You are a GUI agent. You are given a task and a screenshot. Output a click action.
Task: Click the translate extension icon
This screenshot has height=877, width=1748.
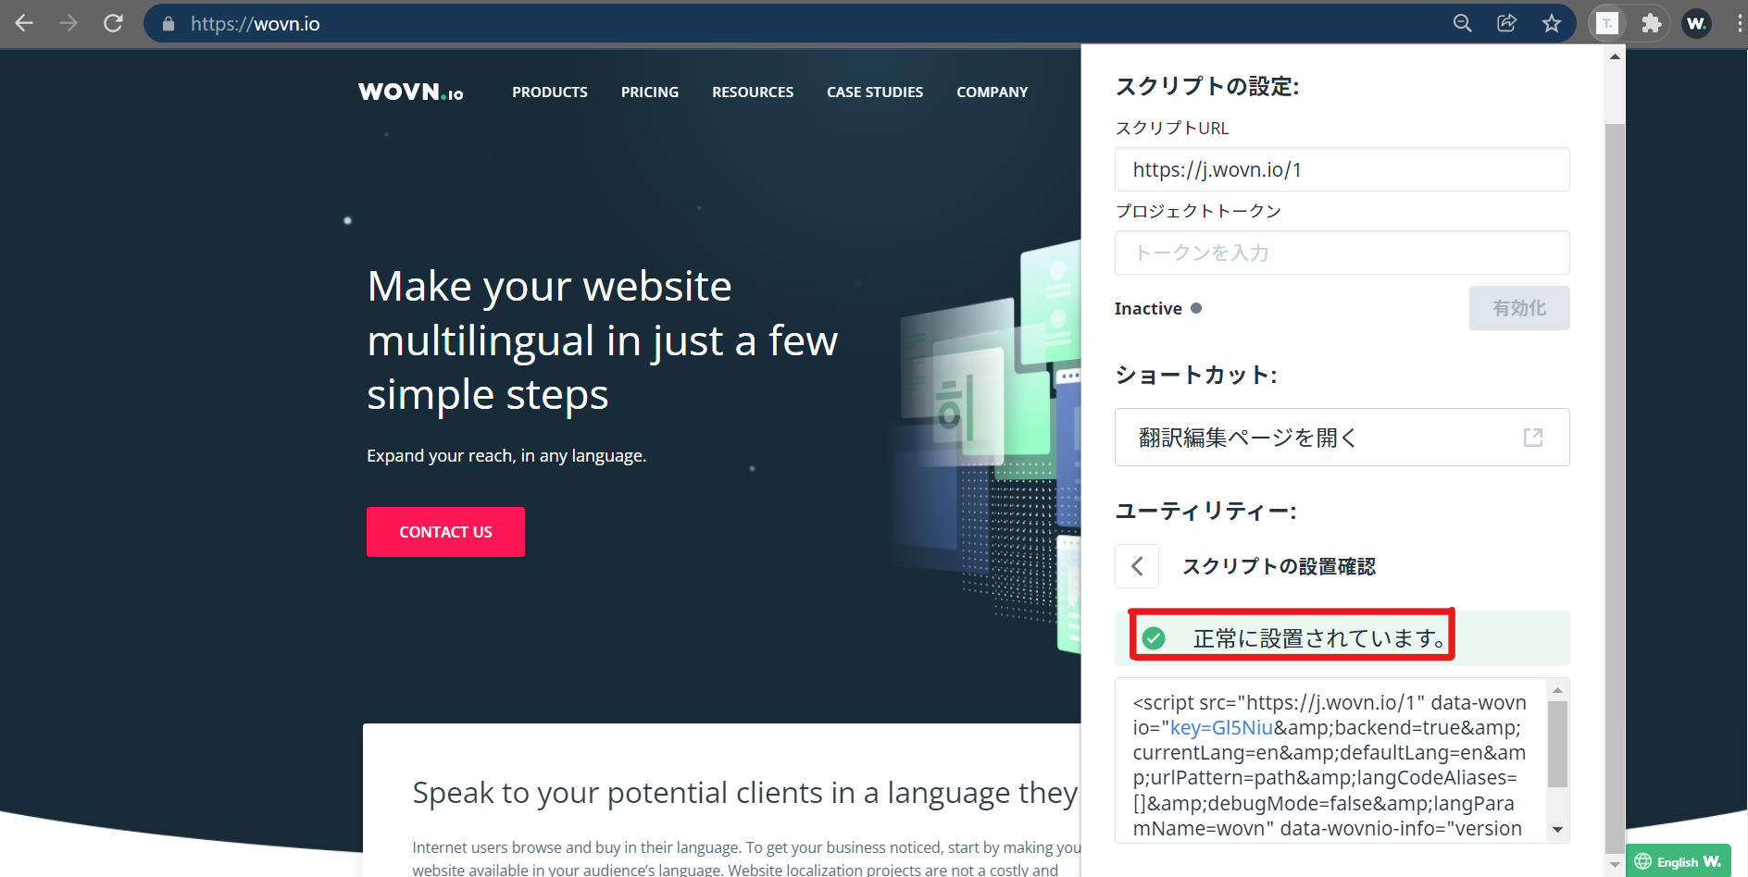[1607, 23]
